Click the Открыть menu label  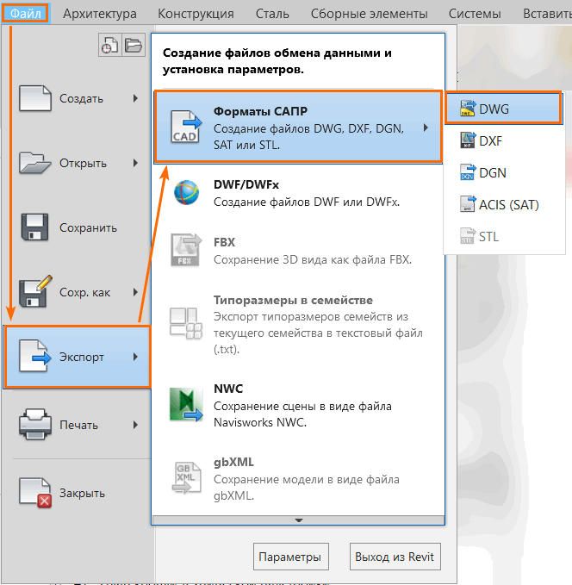pos(84,164)
